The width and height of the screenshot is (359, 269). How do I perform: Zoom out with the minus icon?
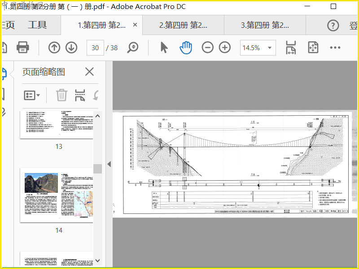click(207, 48)
